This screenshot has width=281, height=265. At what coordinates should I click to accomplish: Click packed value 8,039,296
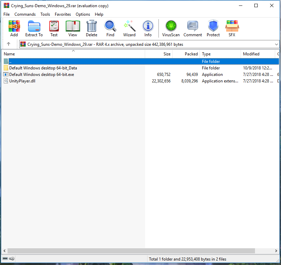189,81
